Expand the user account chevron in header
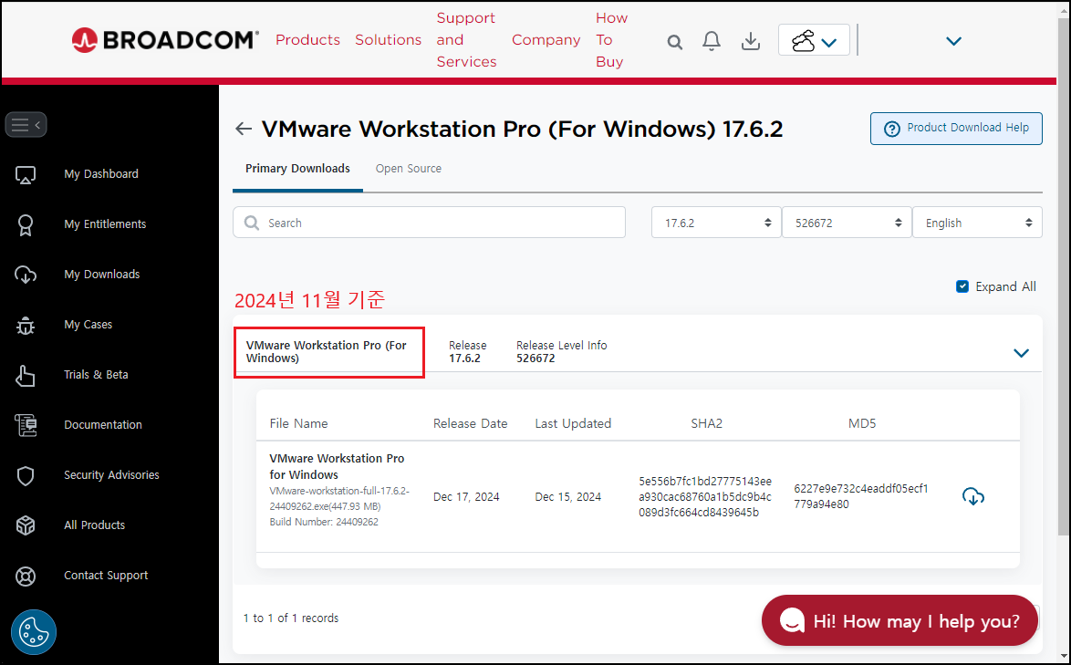 pyautogui.click(x=953, y=41)
